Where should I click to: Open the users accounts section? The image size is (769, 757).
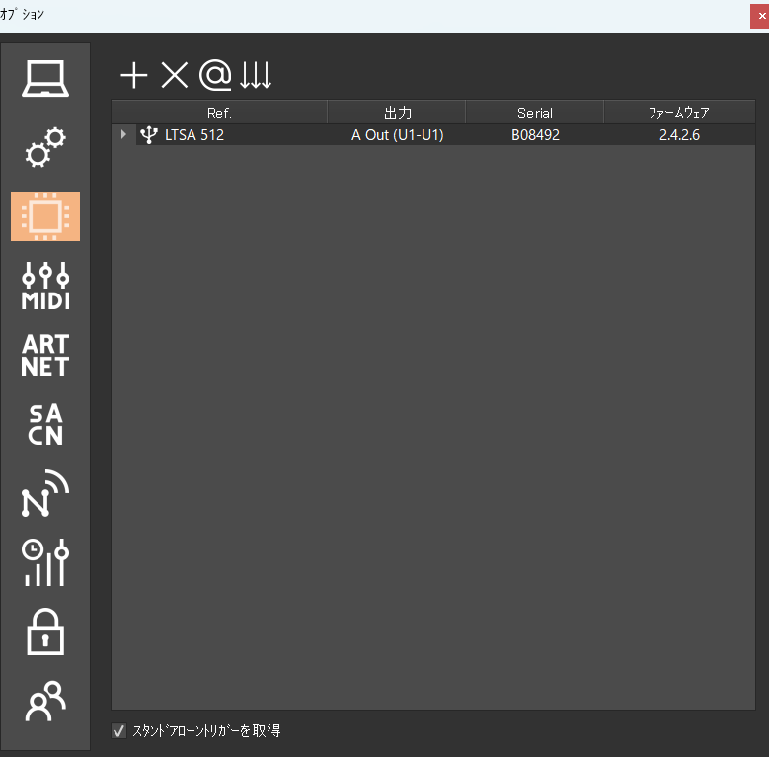tap(45, 701)
